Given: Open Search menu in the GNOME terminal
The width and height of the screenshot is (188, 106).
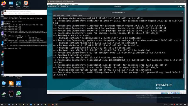Looking at the screenshot, I should 68,16.
